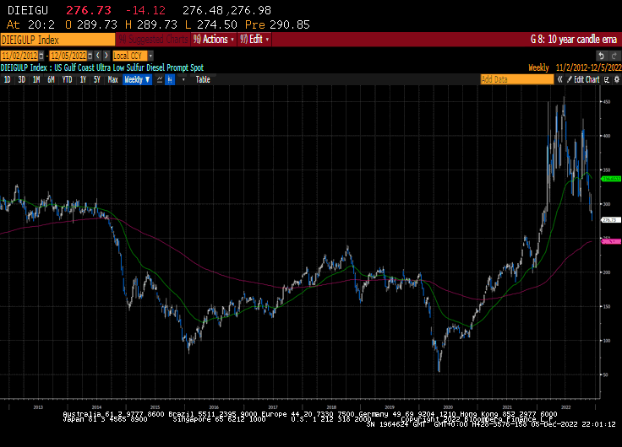Click the previous close Pre 290.85
Screen dimensions: 622x447
tap(277, 24)
